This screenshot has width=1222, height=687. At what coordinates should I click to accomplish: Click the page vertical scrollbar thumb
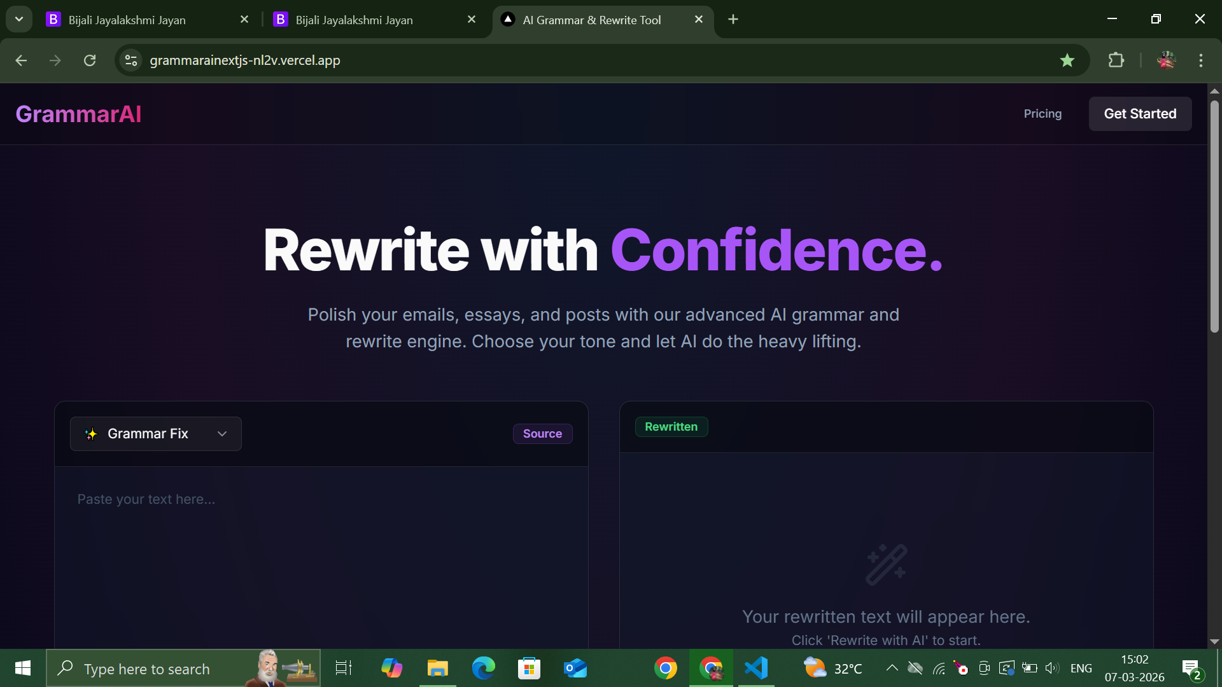click(1214, 216)
